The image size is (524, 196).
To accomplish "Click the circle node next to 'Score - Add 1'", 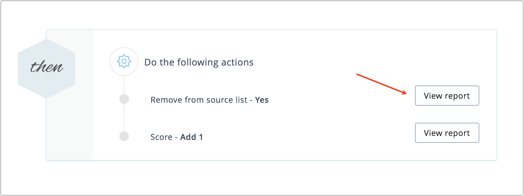I will [x=124, y=136].
